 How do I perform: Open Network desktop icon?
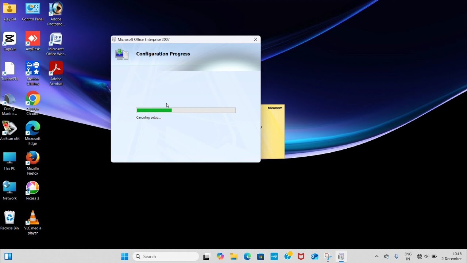9,191
